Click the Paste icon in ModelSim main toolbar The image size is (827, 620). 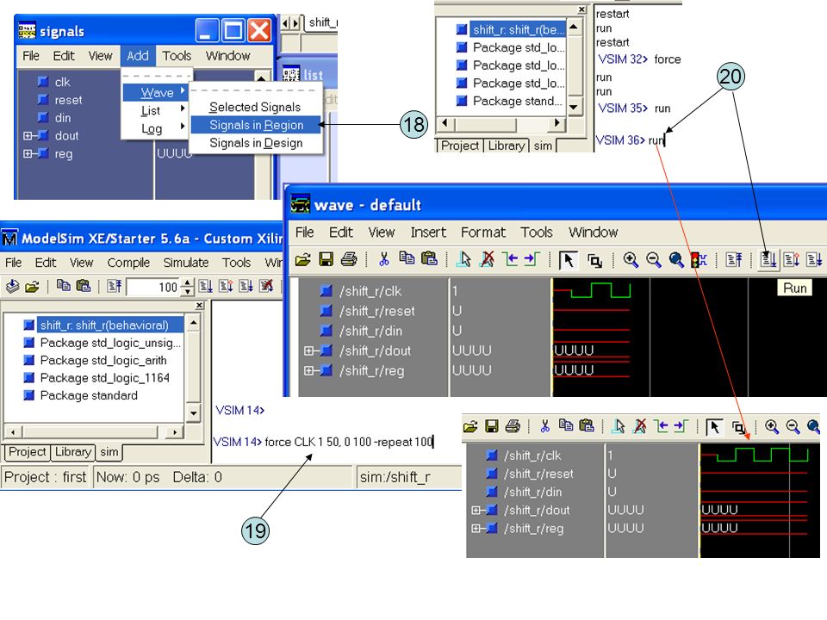[x=84, y=286]
